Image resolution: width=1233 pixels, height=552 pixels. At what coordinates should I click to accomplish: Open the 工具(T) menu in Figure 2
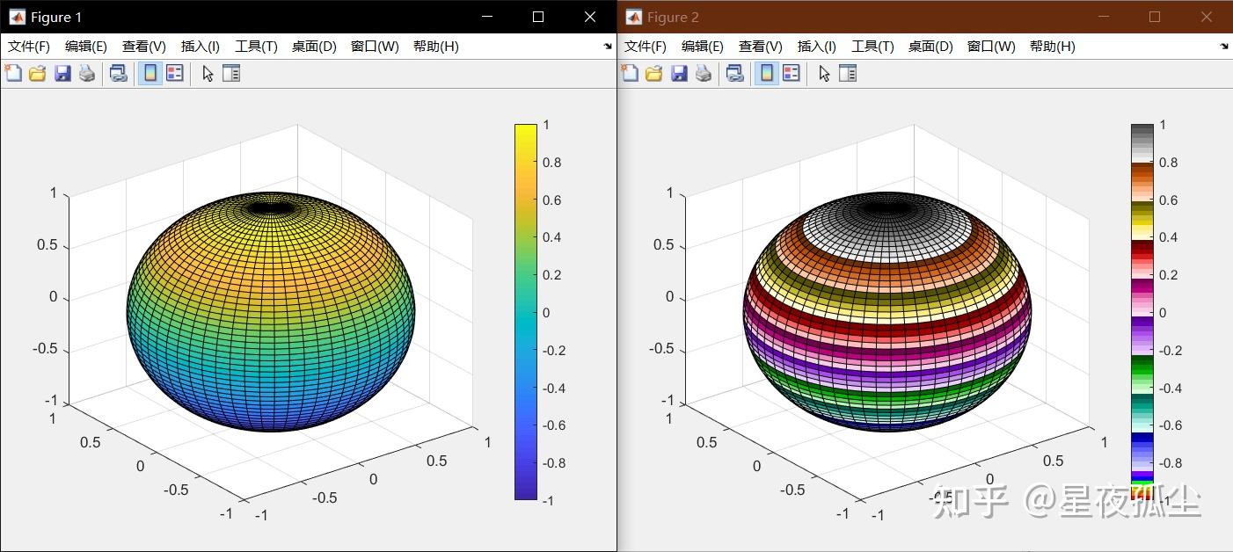tap(872, 47)
